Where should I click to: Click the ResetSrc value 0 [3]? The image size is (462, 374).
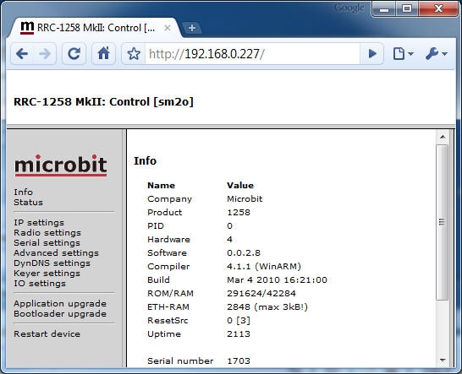[x=239, y=321]
